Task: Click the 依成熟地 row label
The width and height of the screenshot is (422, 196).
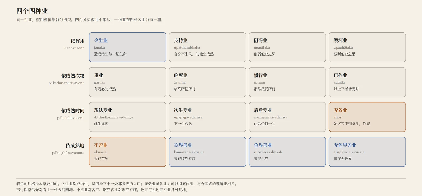Action: pos(75,145)
